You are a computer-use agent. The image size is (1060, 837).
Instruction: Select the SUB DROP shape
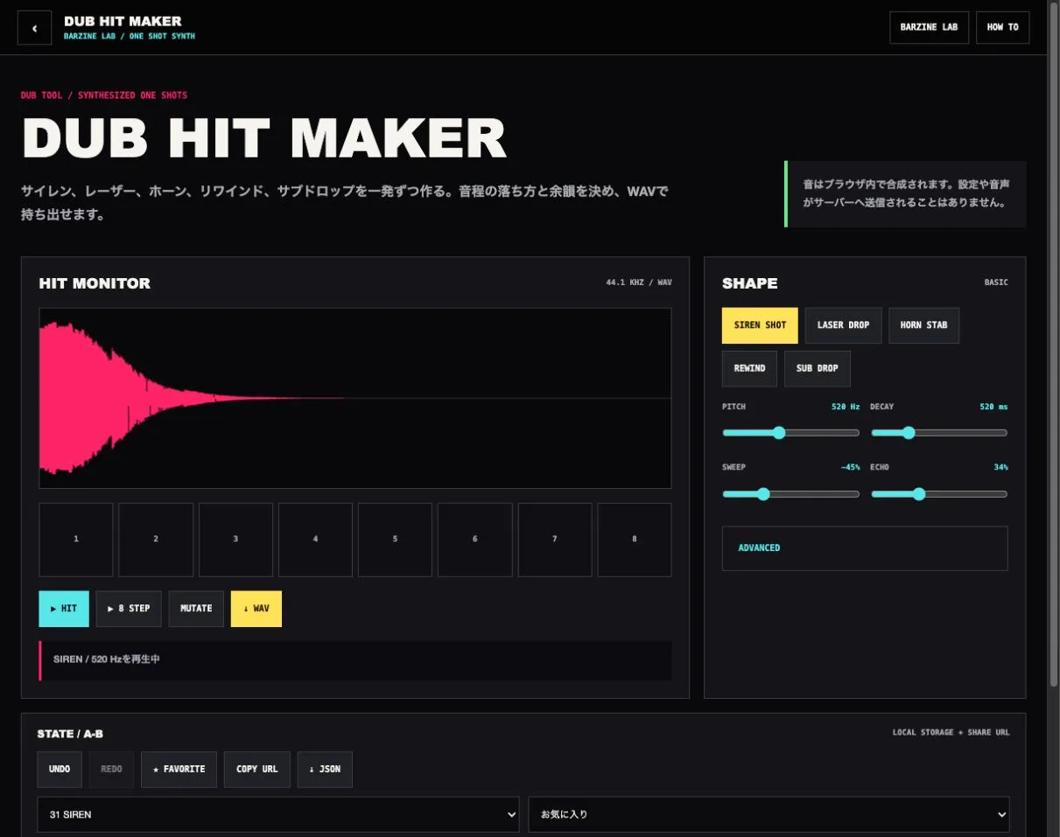pos(817,368)
